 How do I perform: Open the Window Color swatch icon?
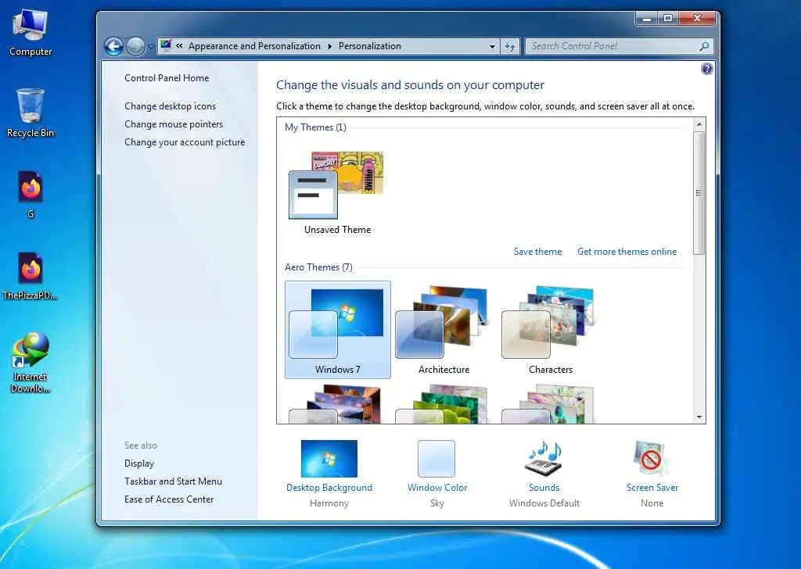click(x=436, y=458)
